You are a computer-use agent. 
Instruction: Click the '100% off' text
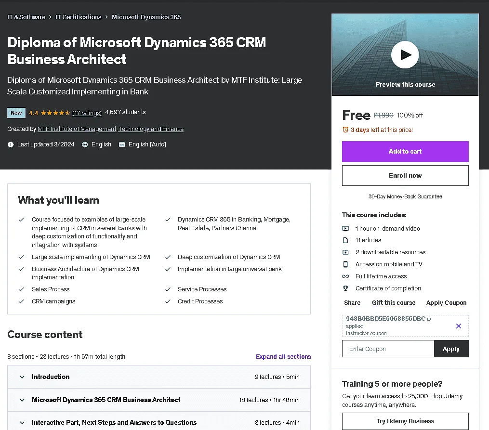click(410, 115)
